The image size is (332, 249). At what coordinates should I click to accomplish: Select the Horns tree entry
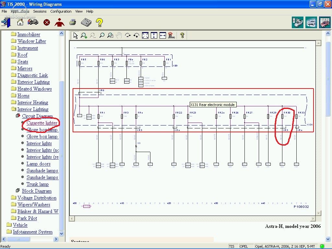(23, 96)
